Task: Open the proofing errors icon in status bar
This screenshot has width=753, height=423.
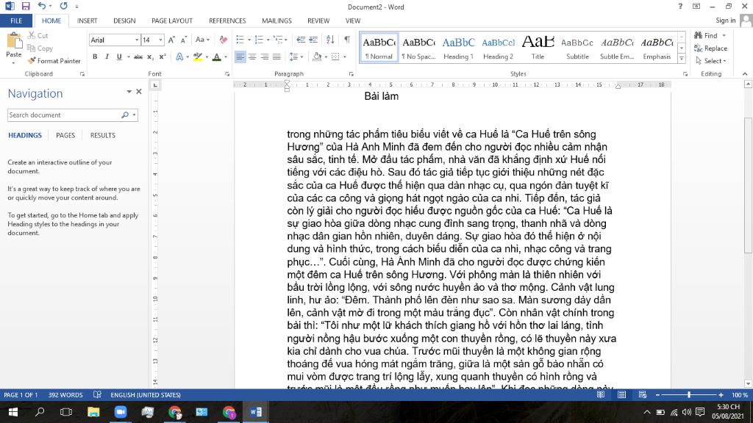Action: (x=98, y=394)
